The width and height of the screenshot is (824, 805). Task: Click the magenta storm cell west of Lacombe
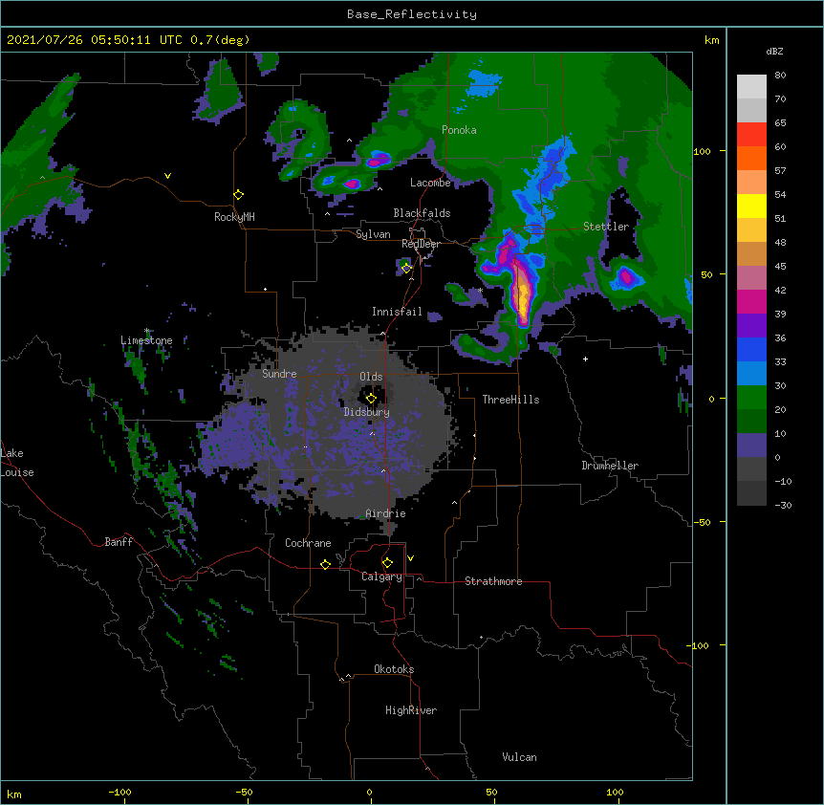352,184
